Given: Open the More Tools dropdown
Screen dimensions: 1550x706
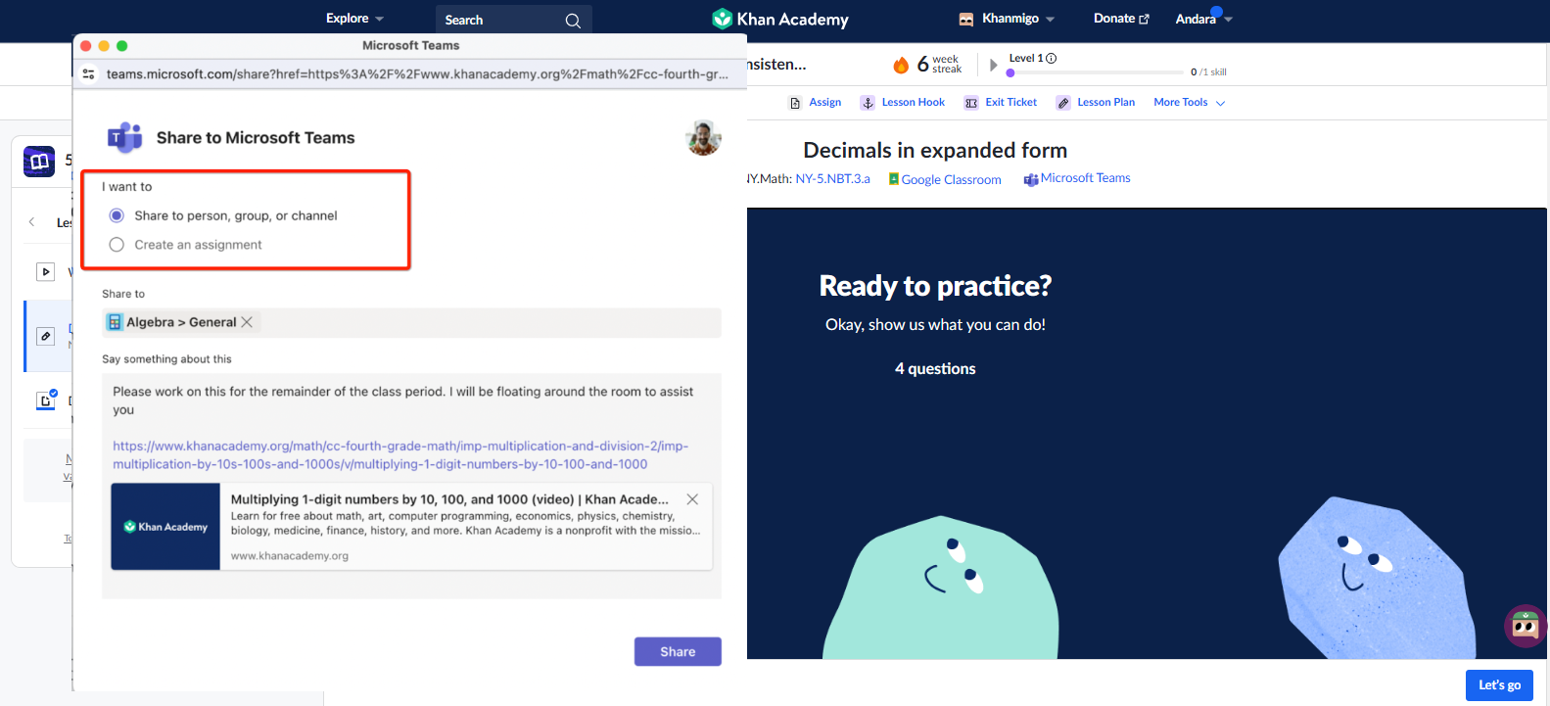Looking at the screenshot, I should click(x=1189, y=103).
